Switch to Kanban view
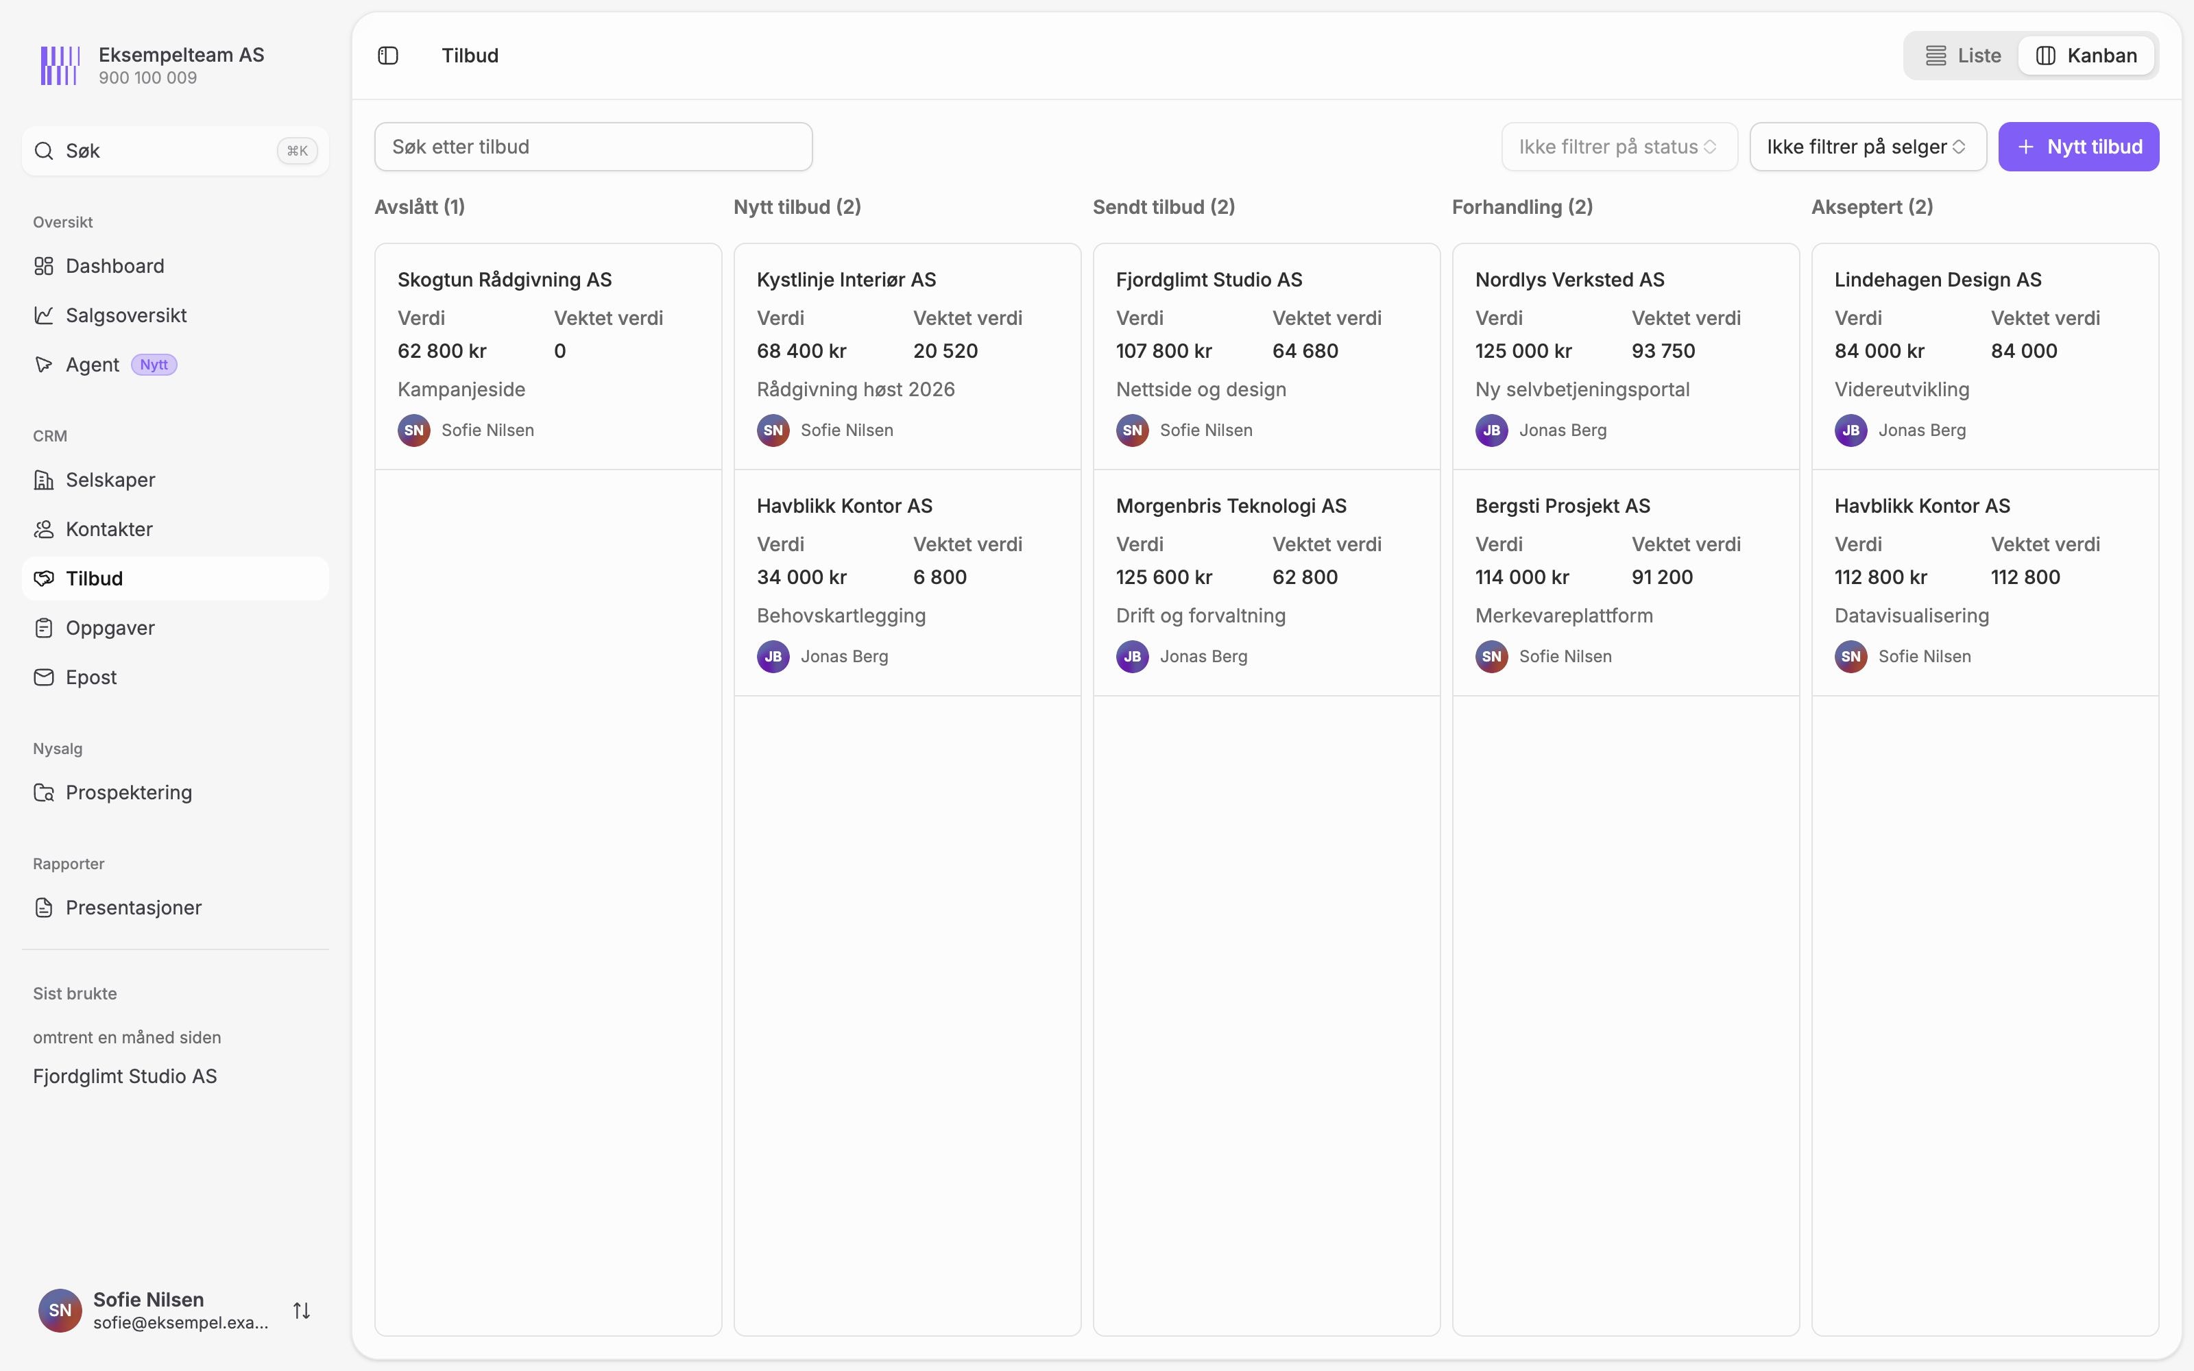2194x1371 pixels. [2086, 56]
